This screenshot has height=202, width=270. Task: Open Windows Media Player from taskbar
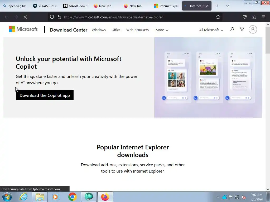pyautogui.click(x=56, y=197)
